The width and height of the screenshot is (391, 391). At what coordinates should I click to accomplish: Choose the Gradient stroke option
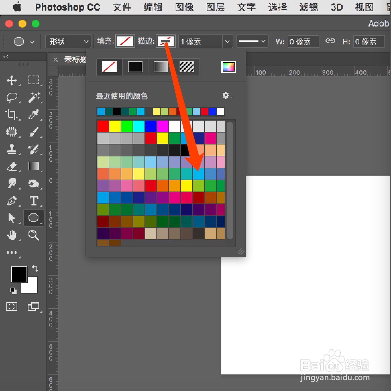(x=161, y=67)
